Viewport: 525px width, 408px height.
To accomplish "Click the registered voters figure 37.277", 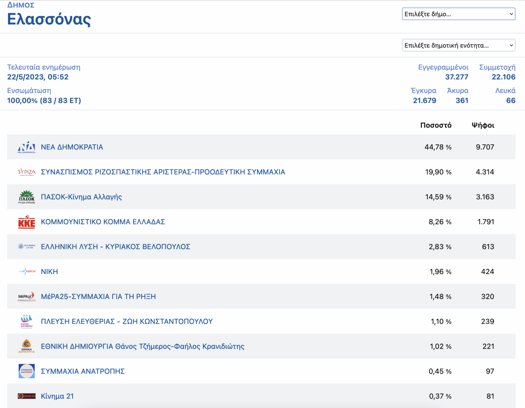I will click(457, 77).
